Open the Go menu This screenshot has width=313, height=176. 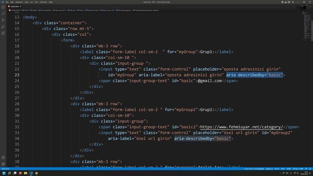[31, 2]
